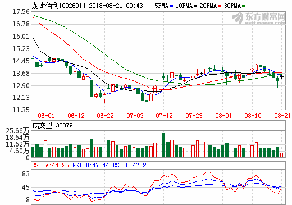Click the 13.68 price axis label
The height and width of the screenshot is (205, 292).
click(x=21, y=74)
